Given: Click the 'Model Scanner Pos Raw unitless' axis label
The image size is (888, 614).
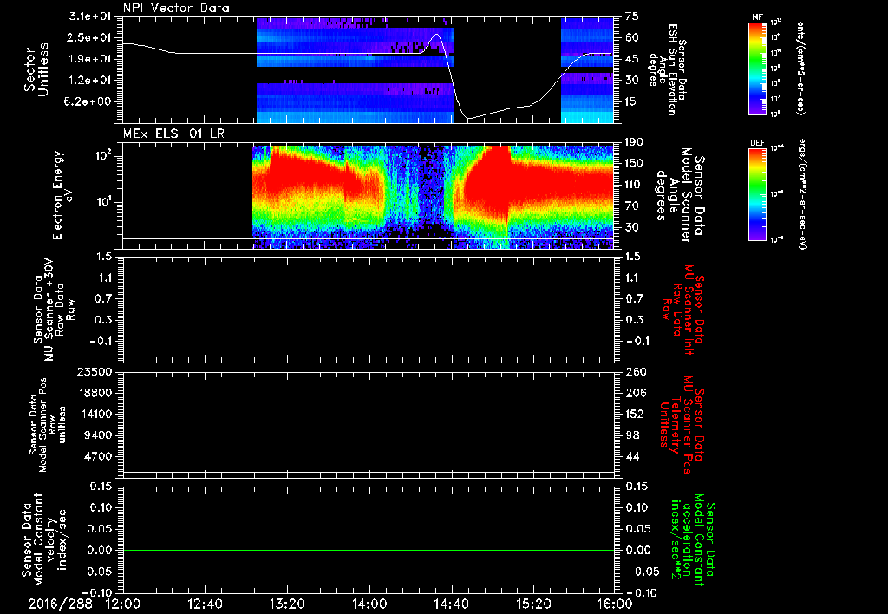Looking at the screenshot, I should (x=48, y=425).
